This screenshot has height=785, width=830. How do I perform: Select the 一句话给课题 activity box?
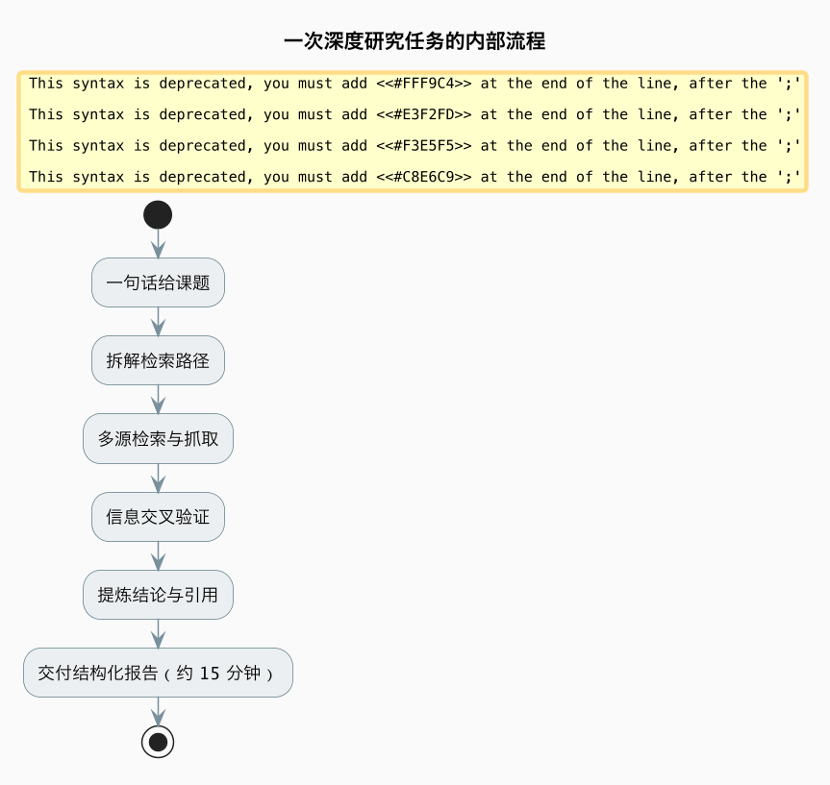click(x=158, y=282)
